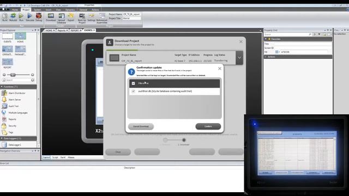Open Tags function
This screenshot has height=196, width=349.
coord(8,132)
